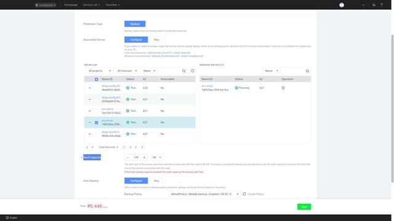Go to Homepage in top navigation

[71, 5]
